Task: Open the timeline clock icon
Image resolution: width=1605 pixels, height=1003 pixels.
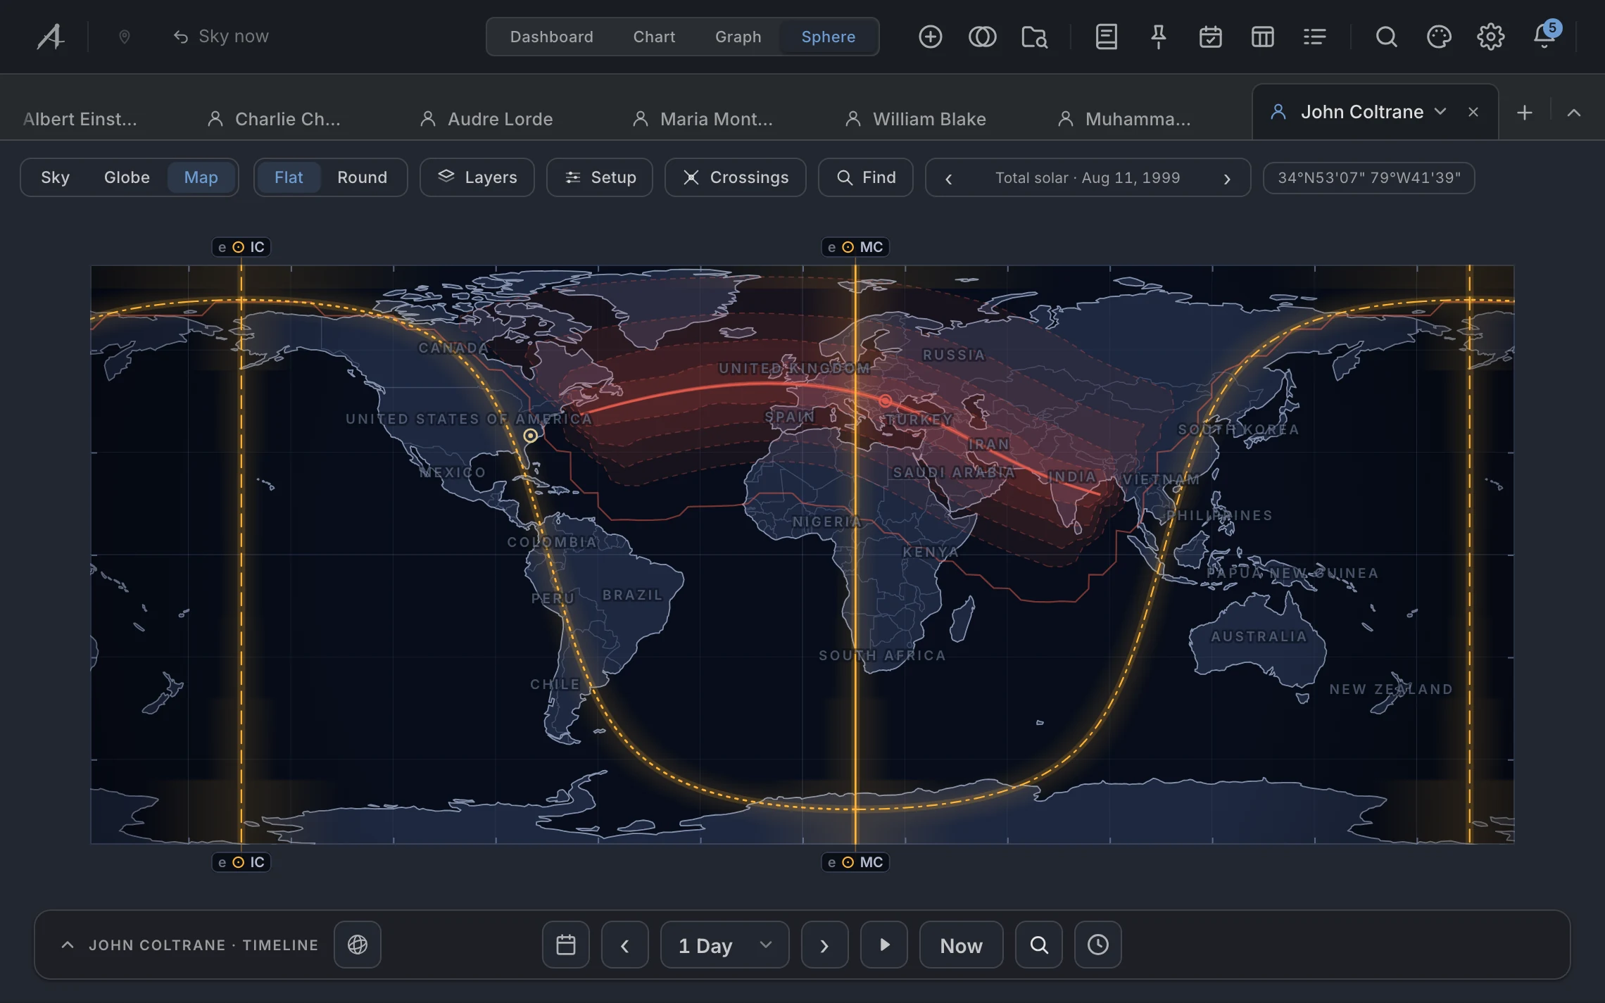Action: pyautogui.click(x=1098, y=945)
